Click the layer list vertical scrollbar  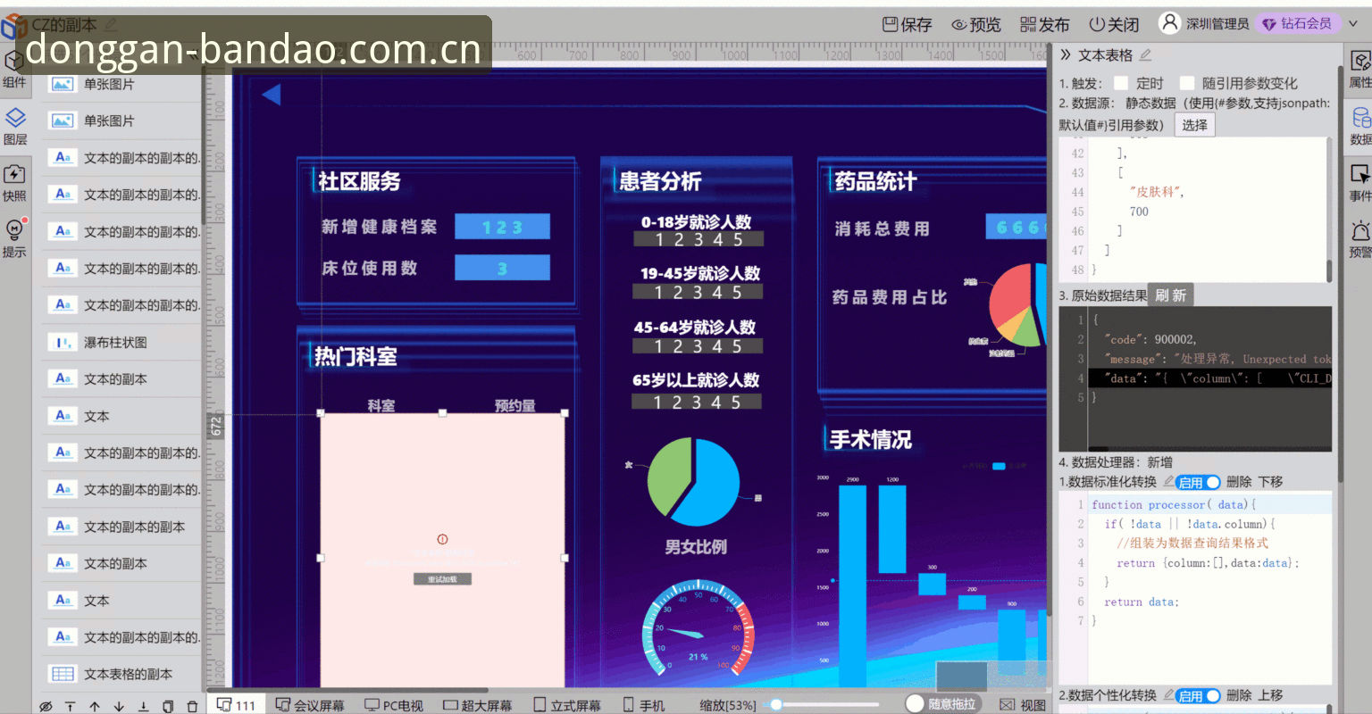(205, 147)
